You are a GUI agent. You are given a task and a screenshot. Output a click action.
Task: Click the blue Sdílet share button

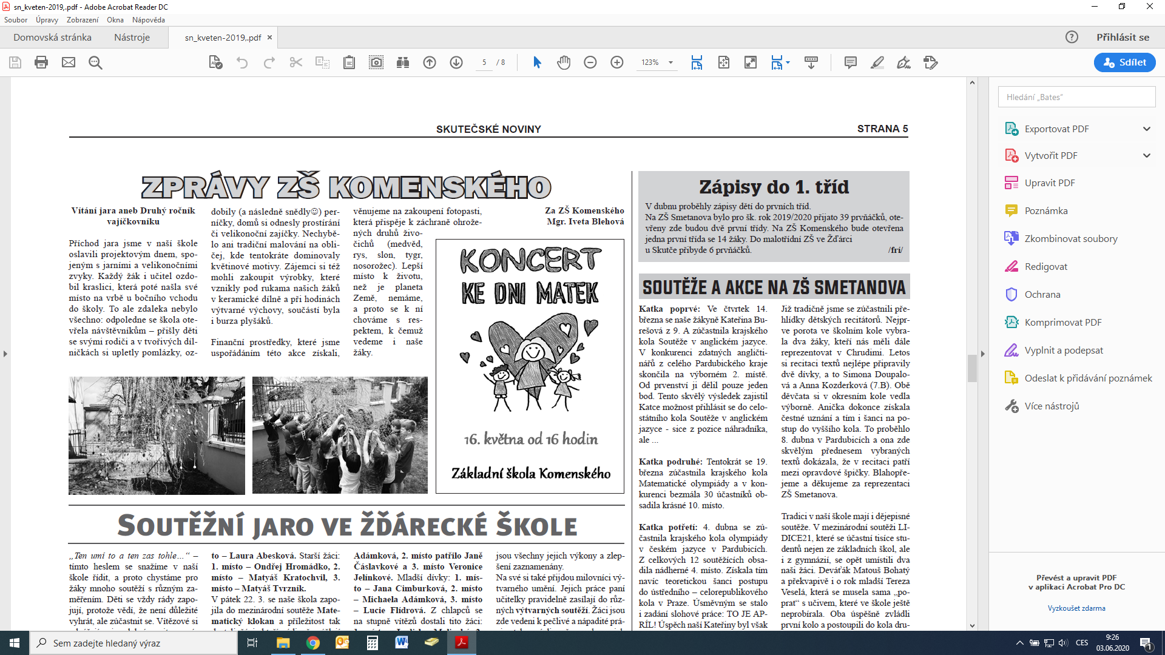click(x=1125, y=62)
